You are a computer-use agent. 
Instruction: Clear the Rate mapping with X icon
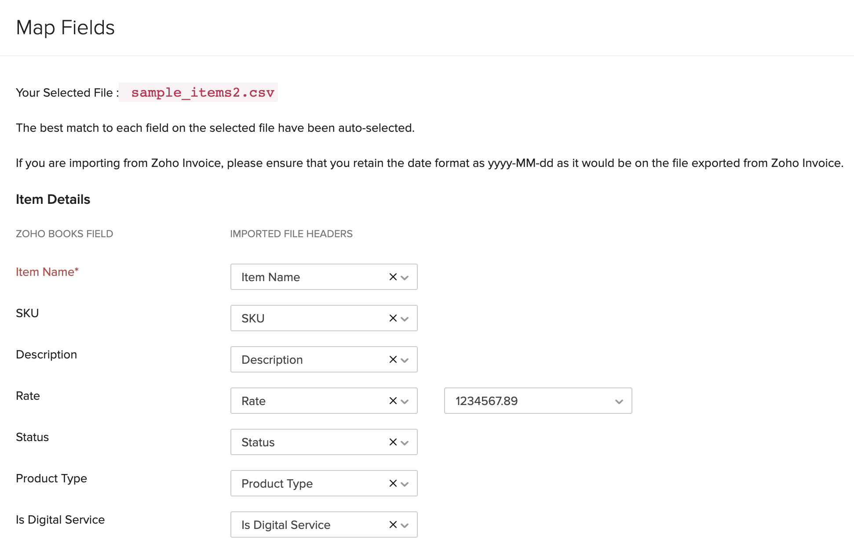click(393, 401)
